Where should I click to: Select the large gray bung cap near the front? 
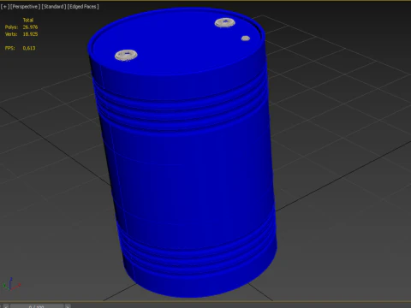coord(126,55)
